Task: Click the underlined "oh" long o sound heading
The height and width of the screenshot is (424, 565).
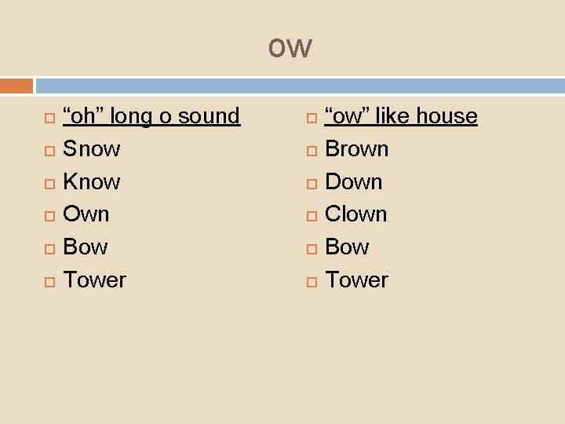Action: pyautogui.click(x=151, y=116)
